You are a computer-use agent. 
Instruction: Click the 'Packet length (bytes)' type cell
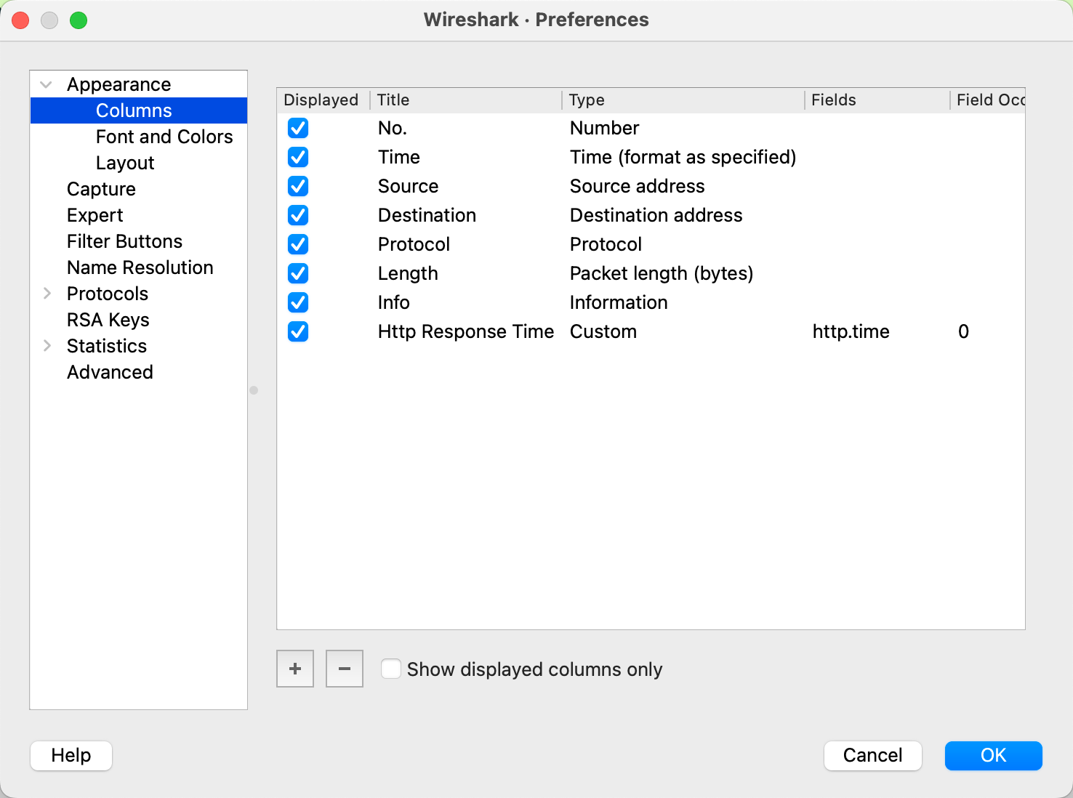[x=662, y=273]
